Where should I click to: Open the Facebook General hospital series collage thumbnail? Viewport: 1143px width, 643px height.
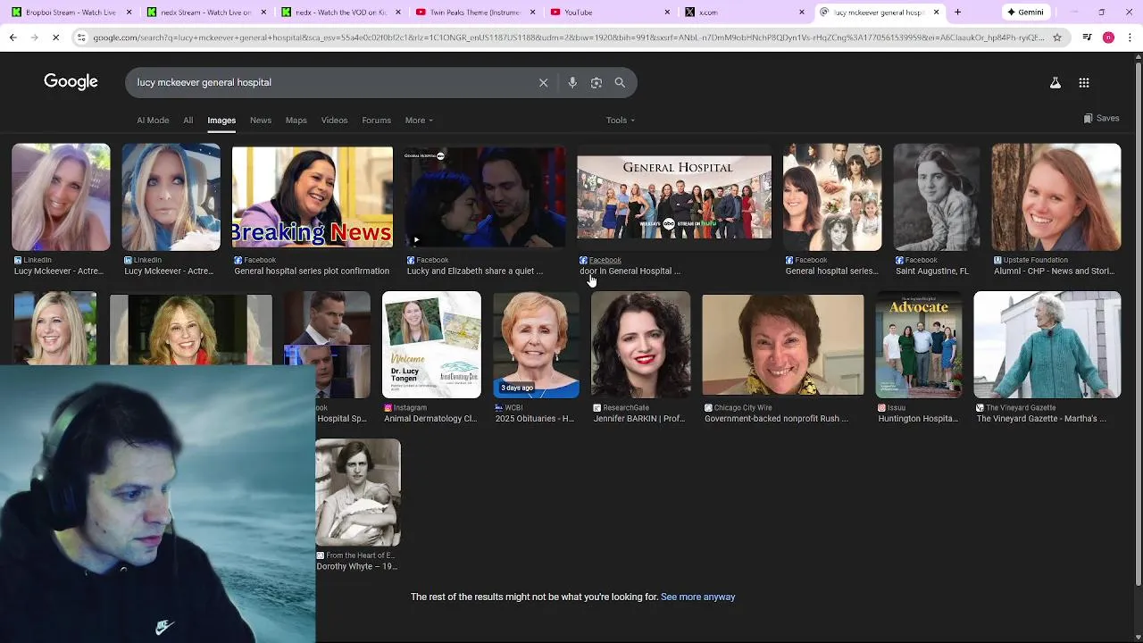832,196
